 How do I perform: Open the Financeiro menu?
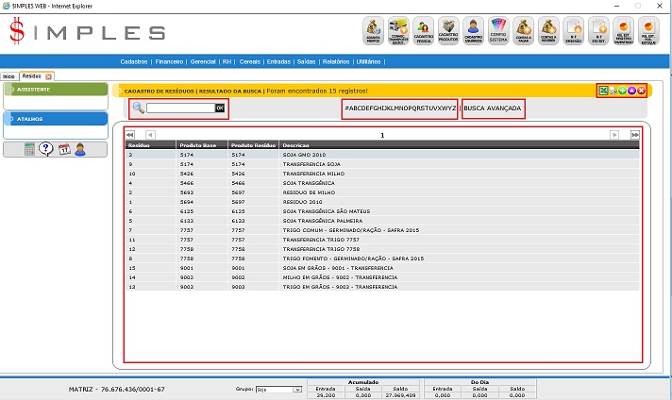click(x=170, y=61)
